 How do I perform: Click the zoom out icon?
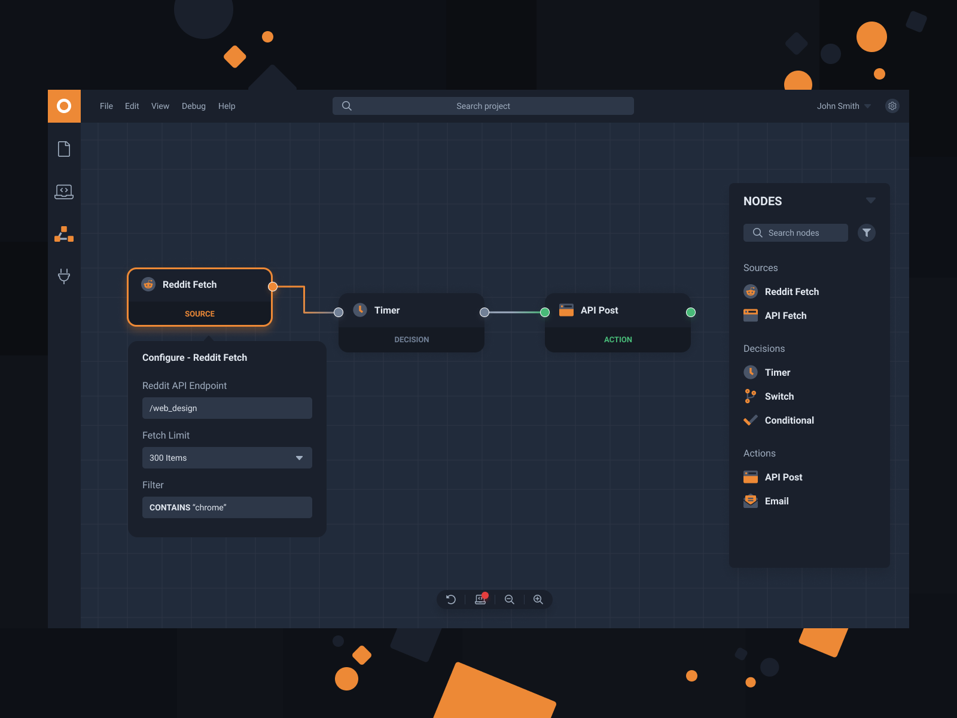tap(510, 600)
